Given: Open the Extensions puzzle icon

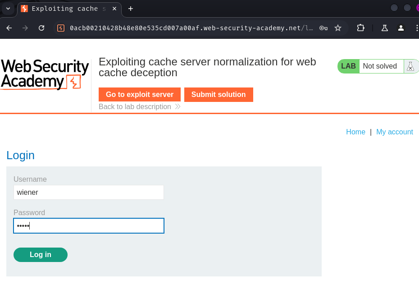Looking at the screenshot, I should point(360,28).
